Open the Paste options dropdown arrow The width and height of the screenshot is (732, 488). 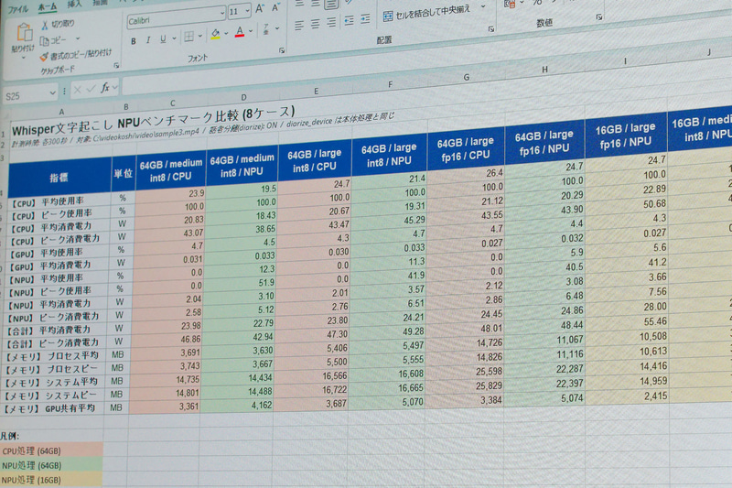pos(24,58)
